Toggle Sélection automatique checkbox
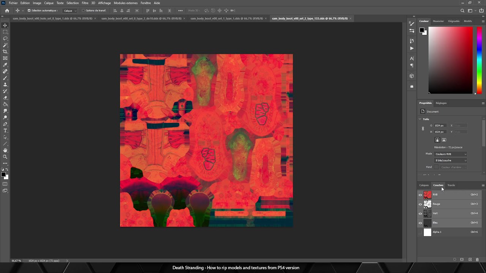 tap(29, 11)
